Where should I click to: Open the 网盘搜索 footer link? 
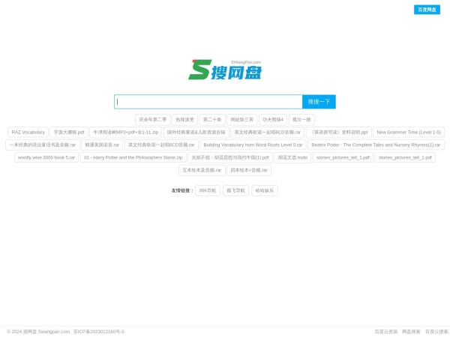[x=411, y=331]
